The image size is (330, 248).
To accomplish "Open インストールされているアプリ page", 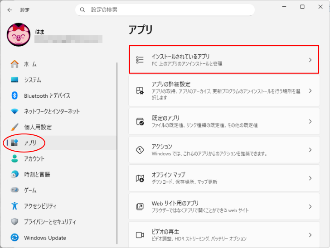I will click(x=224, y=60).
